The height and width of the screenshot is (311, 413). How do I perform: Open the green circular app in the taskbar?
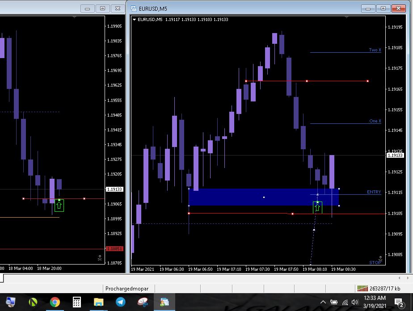click(x=33, y=302)
